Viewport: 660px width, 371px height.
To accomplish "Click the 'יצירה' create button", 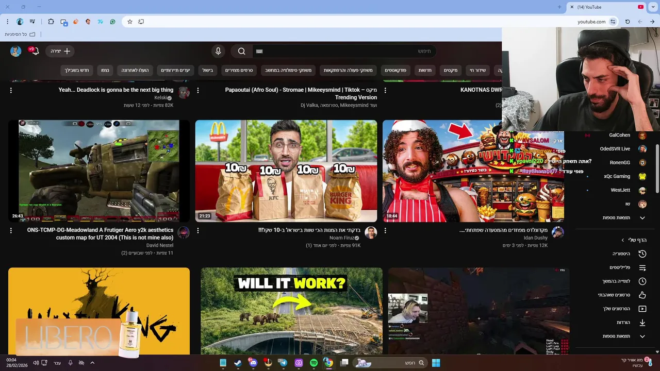I will click(x=60, y=51).
